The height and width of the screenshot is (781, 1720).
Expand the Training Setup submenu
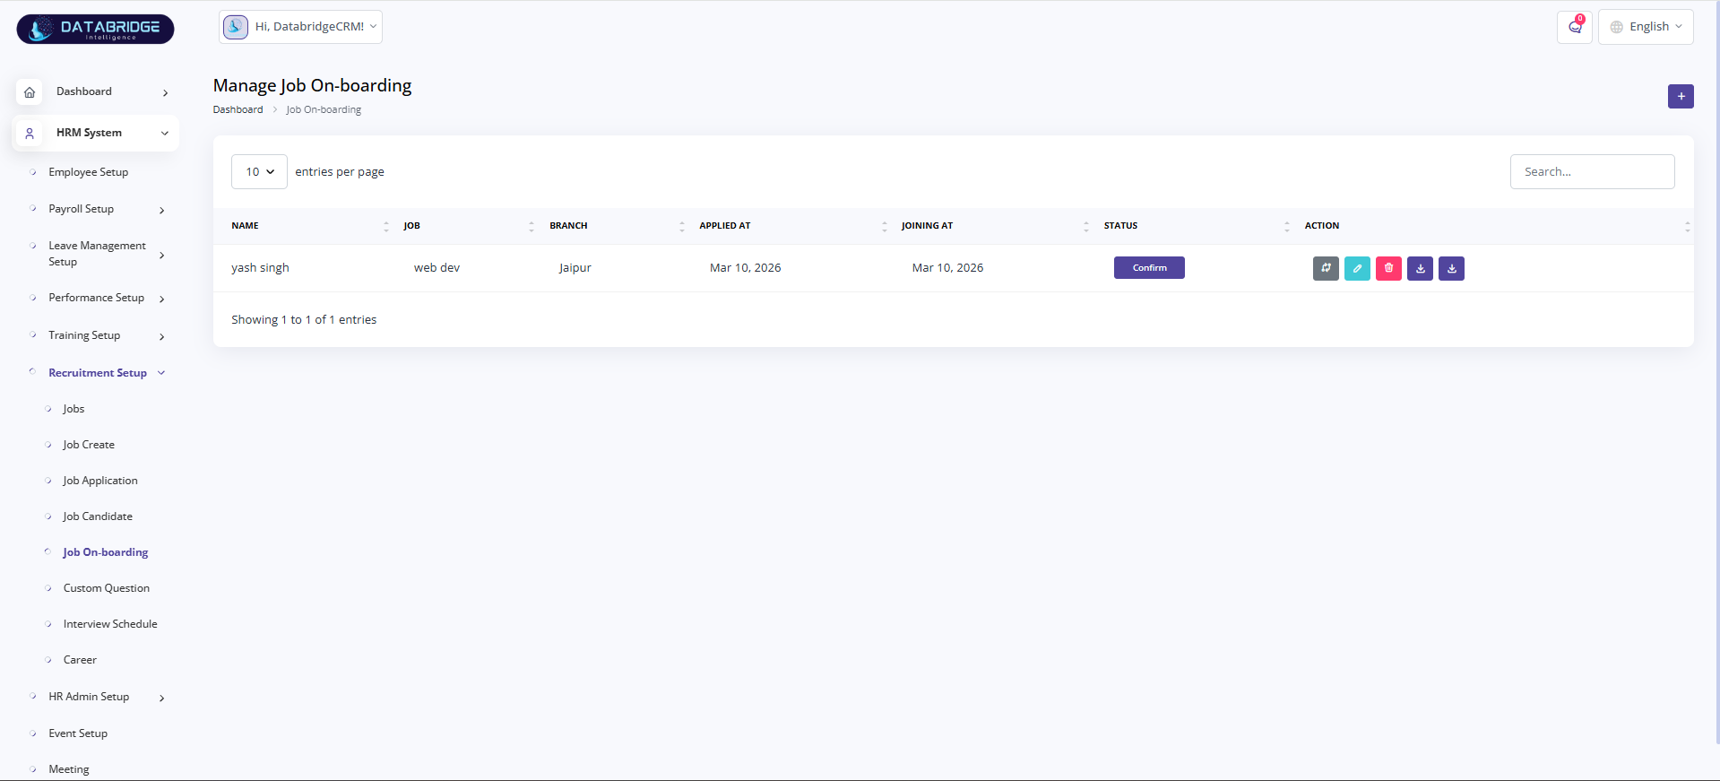[162, 336]
